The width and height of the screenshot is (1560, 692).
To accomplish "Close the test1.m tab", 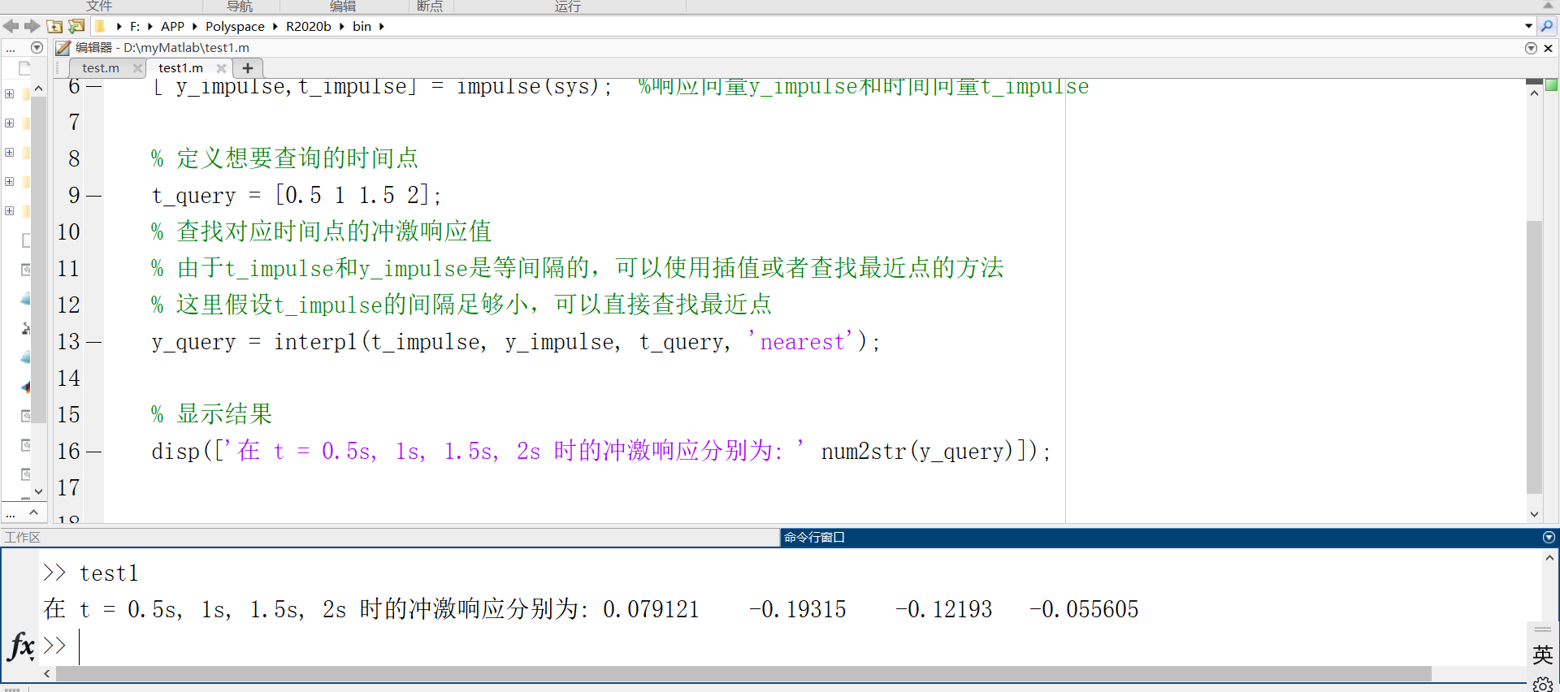I will (221, 68).
